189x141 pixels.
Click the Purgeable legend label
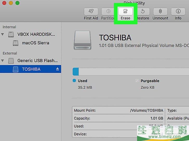(150, 81)
